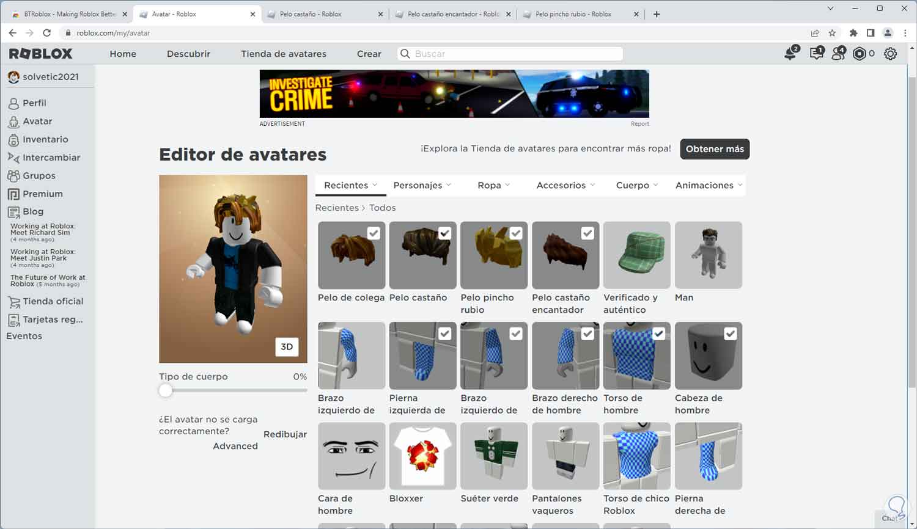Open the Chrome profile avatar icon
Image resolution: width=917 pixels, height=529 pixels.
(x=888, y=33)
